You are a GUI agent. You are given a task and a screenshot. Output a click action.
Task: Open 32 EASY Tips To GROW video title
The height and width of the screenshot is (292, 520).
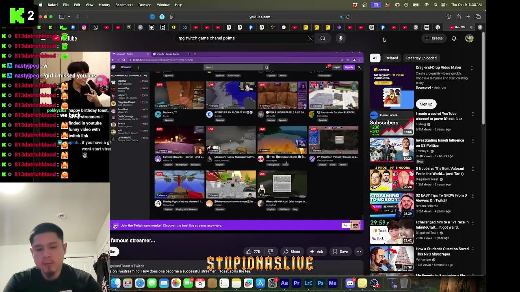click(441, 198)
